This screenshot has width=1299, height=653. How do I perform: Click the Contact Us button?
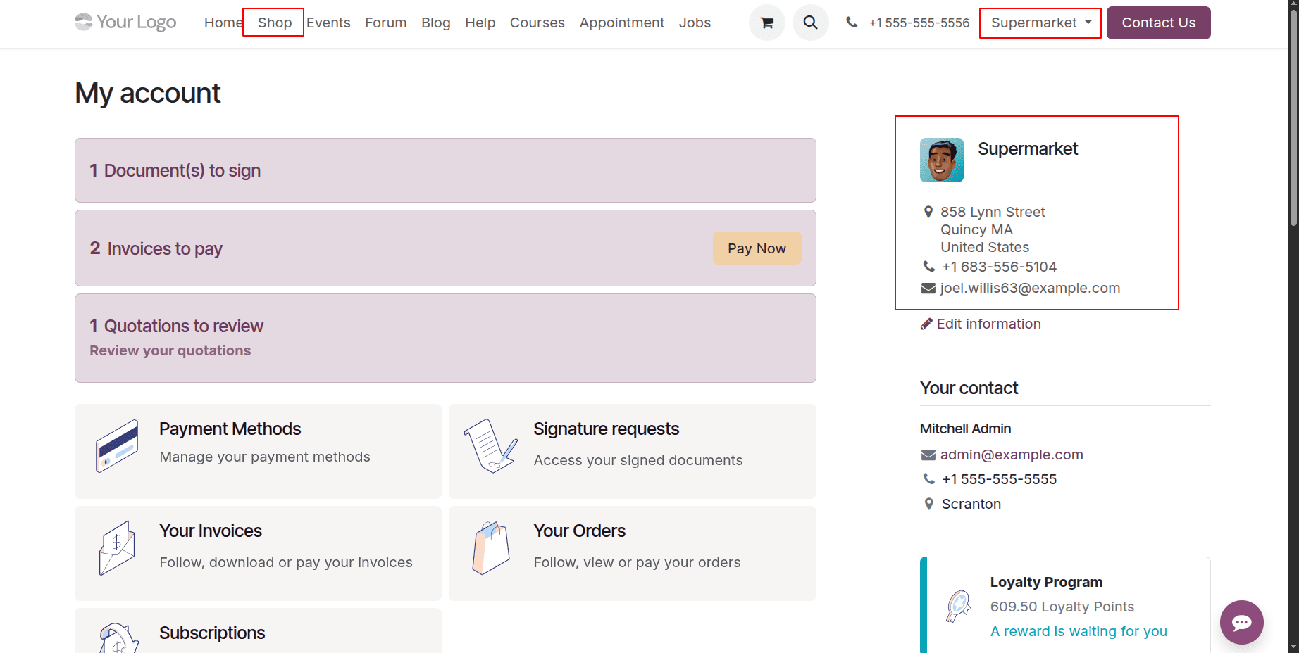[x=1158, y=23]
